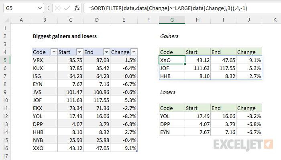281x160 pixels.
Task: Select column C header
Action: [70, 20]
